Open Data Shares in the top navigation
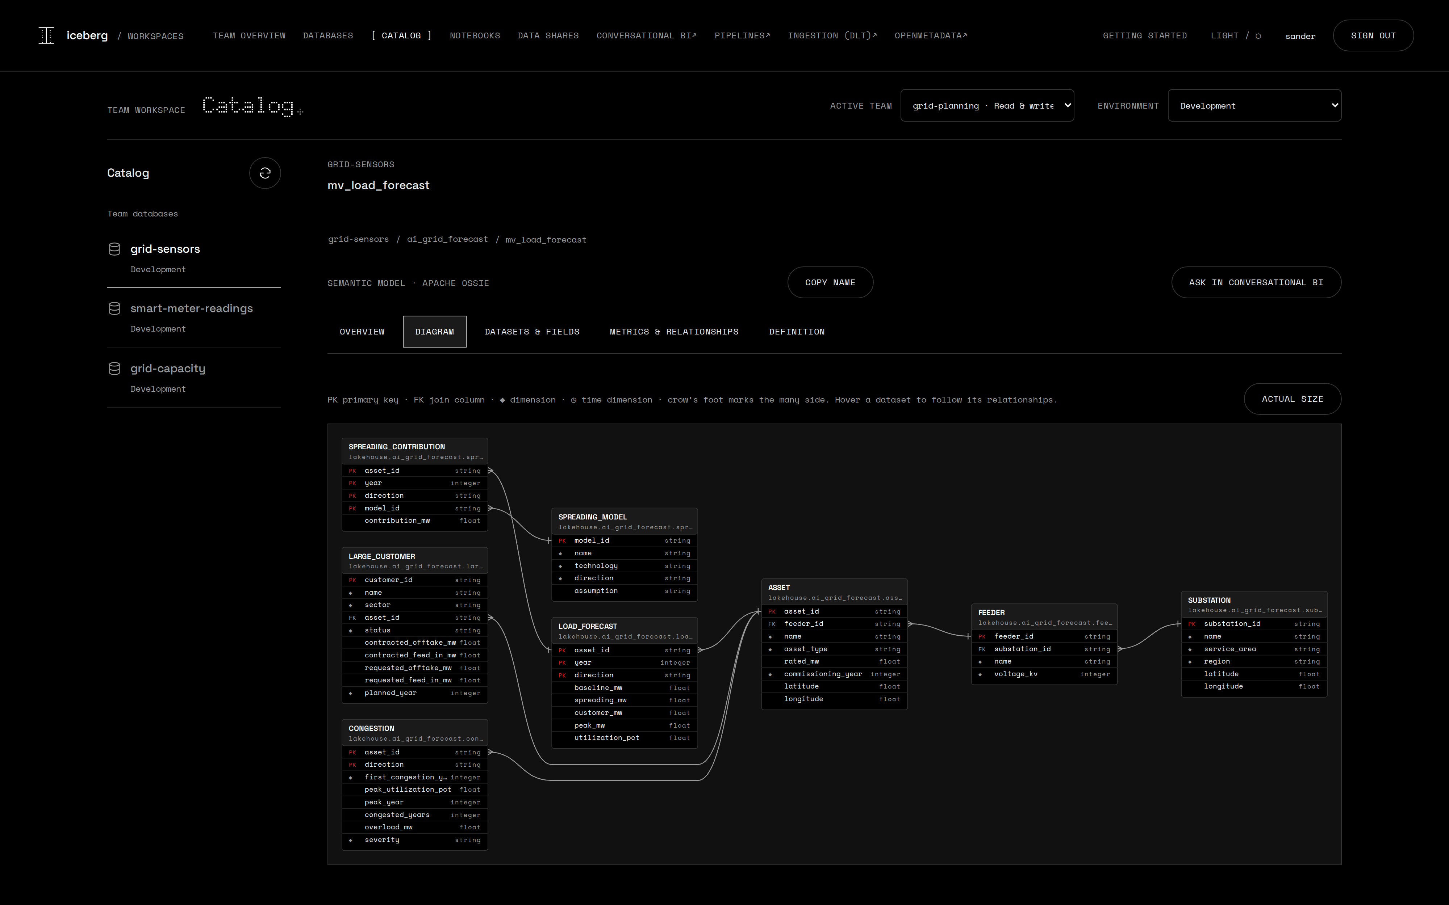Screen dimensions: 1449x905 pyautogui.click(x=548, y=35)
